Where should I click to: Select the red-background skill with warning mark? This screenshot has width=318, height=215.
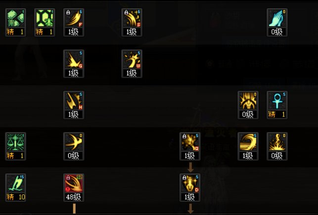(74, 183)
